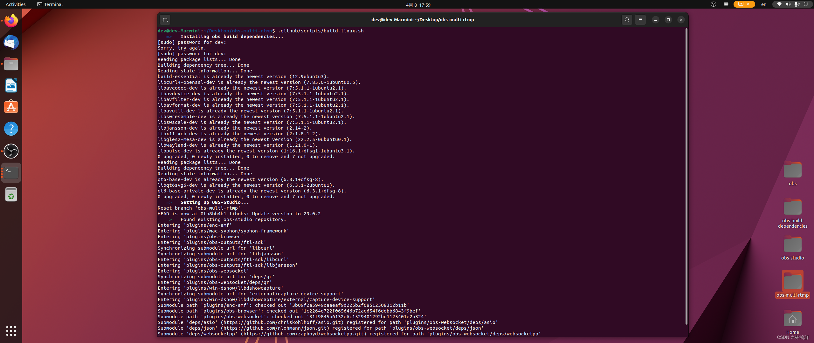Launch OBS Studio from the dock
The image size is (814, 343).
(x=11, y=151)
